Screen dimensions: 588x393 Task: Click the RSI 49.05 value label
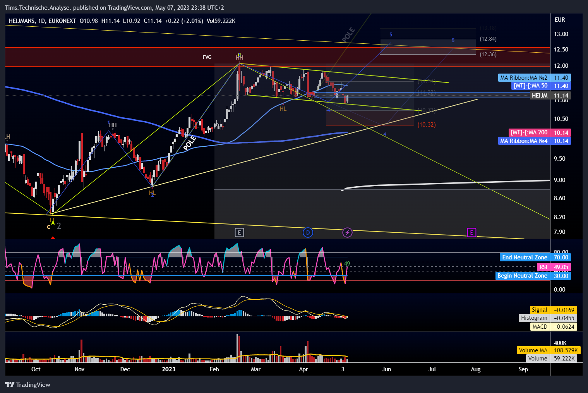554,267
